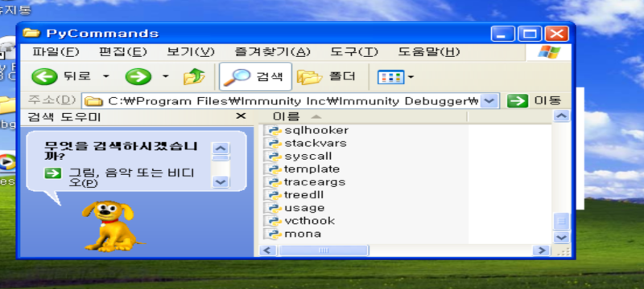Screen dimensions: 644x289
Task: Click the syscall file name
Action: 308,157
